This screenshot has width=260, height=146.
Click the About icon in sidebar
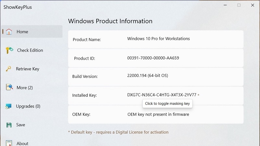coord(9,143)
